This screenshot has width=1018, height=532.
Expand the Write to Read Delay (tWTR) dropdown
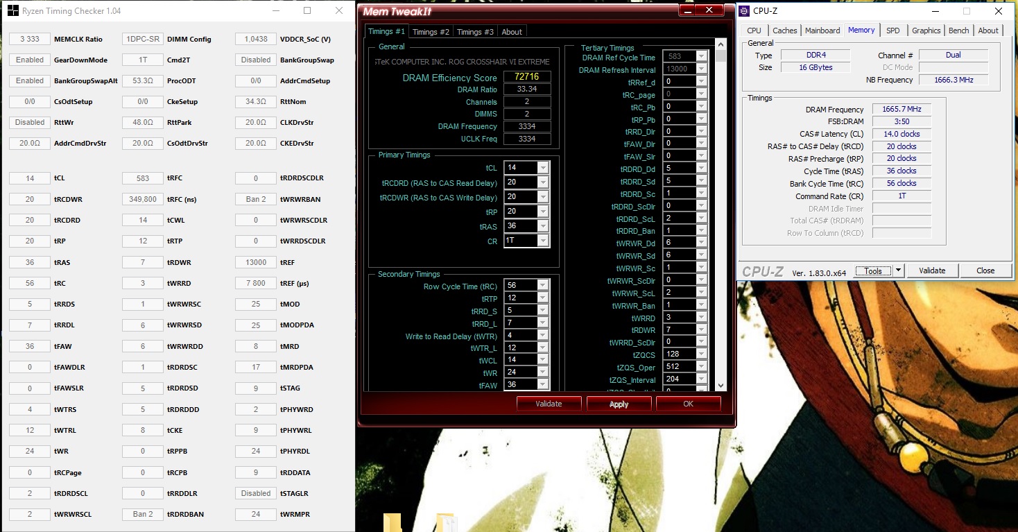[x=543, y=335]
